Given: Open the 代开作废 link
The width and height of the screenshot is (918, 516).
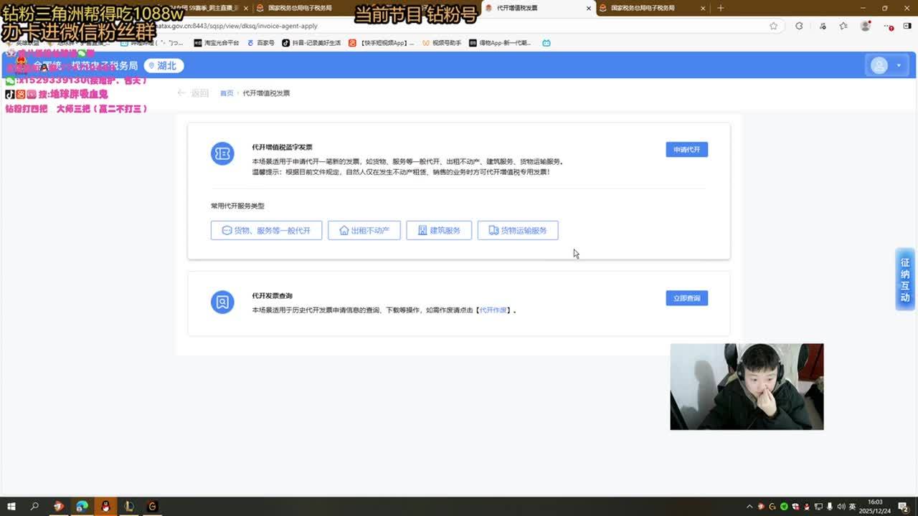Looking at the screenshot, I should [x=493, y=310].
